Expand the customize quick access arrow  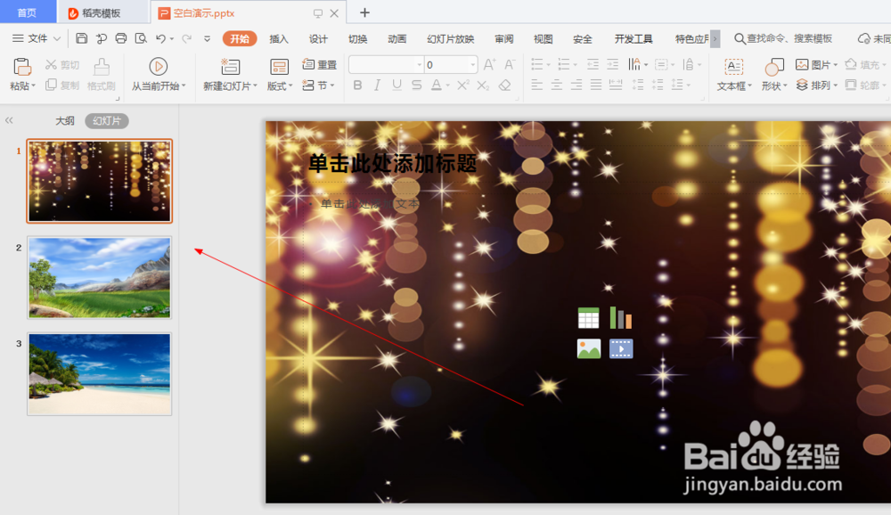tap(207, 38)
